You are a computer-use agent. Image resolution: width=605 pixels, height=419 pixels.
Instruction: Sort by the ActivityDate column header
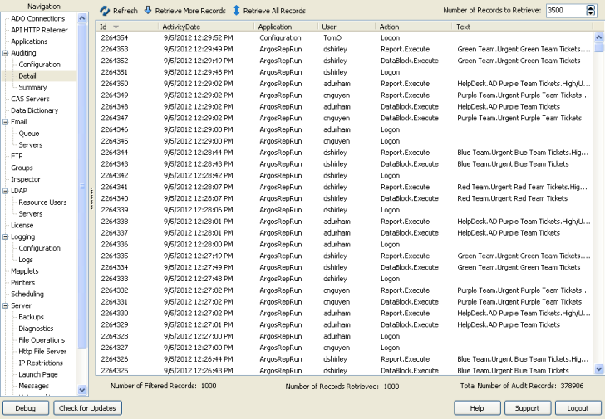pos(205,27)
